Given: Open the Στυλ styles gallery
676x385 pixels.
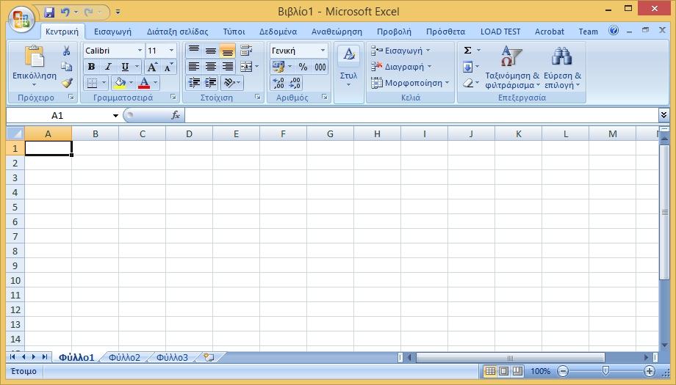Looking at the screenshot, I should click(x=348, y=67).
